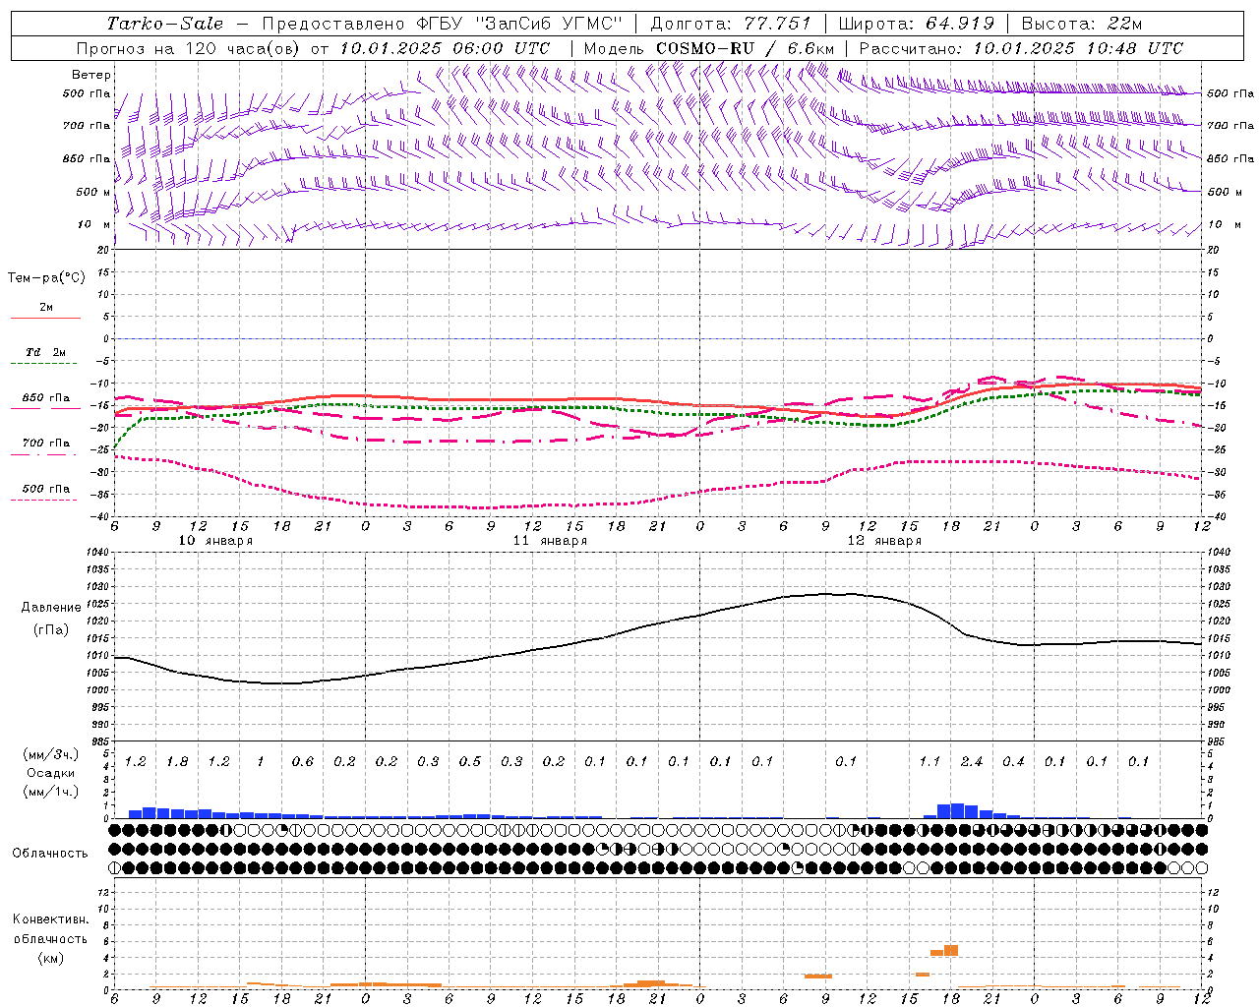Click the 'Осадки' precipitation panel label

tap(49, 773)
